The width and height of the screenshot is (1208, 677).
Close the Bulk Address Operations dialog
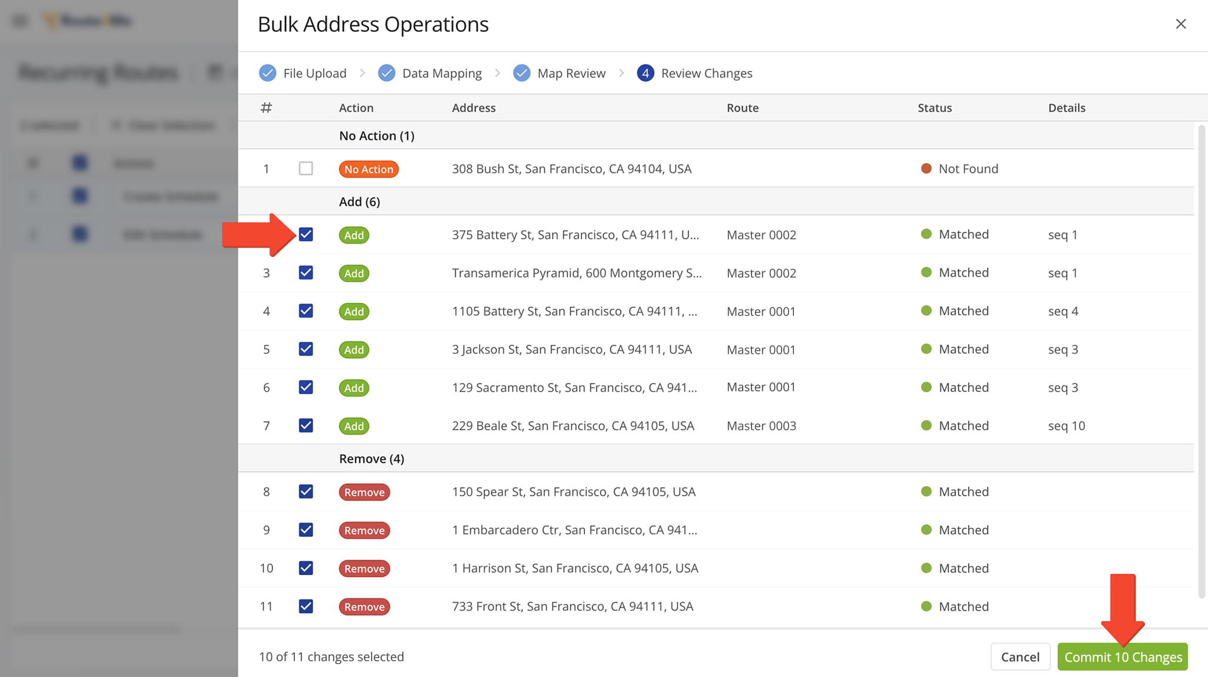1180,24
